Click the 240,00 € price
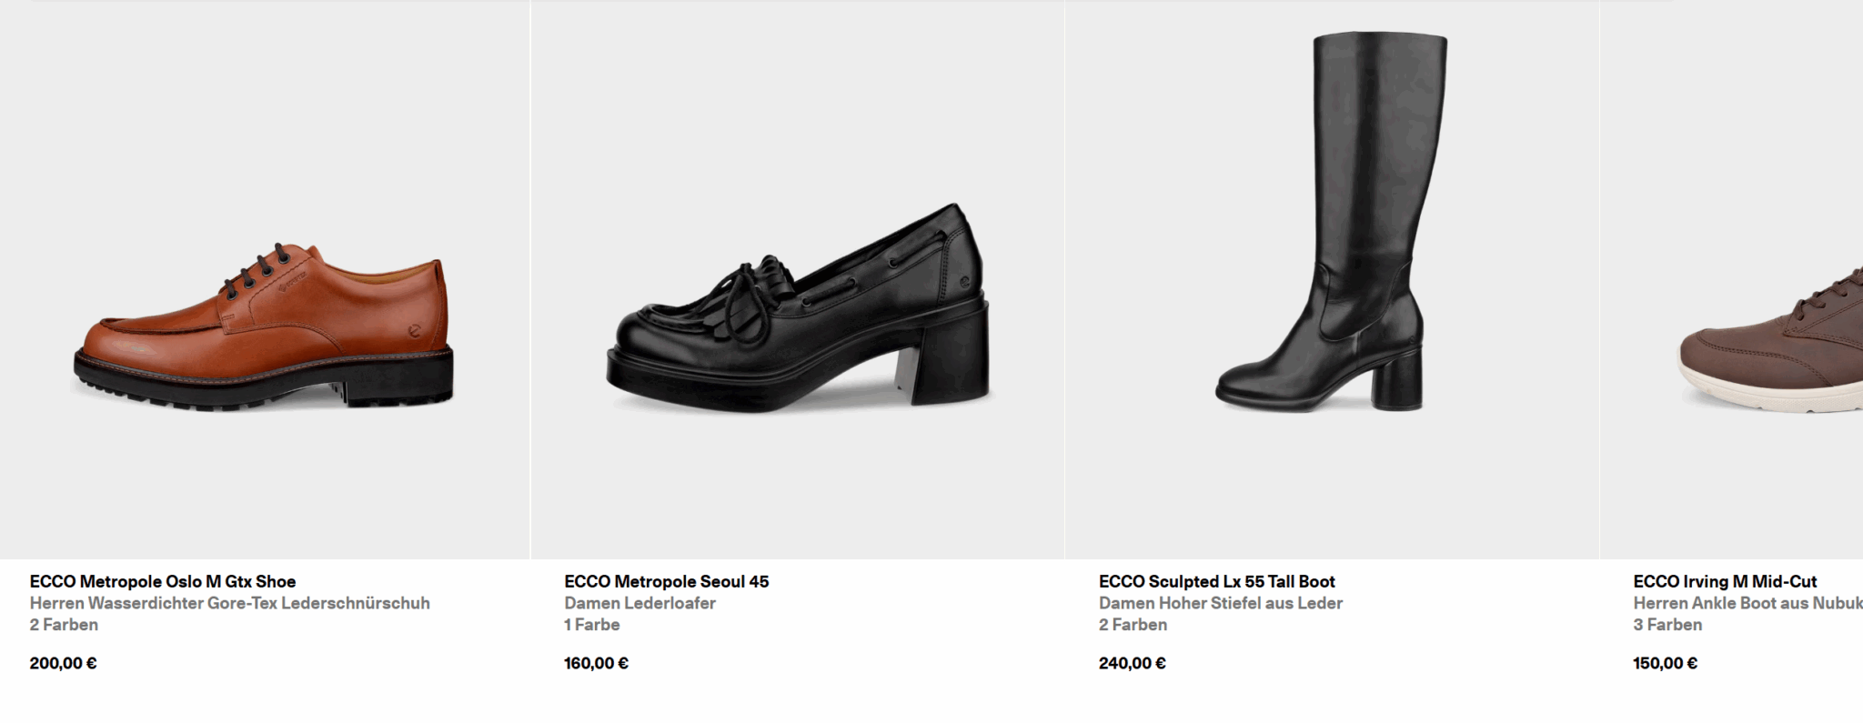Viewport: 1863px width, 723px height. (x=1133, y=663)
